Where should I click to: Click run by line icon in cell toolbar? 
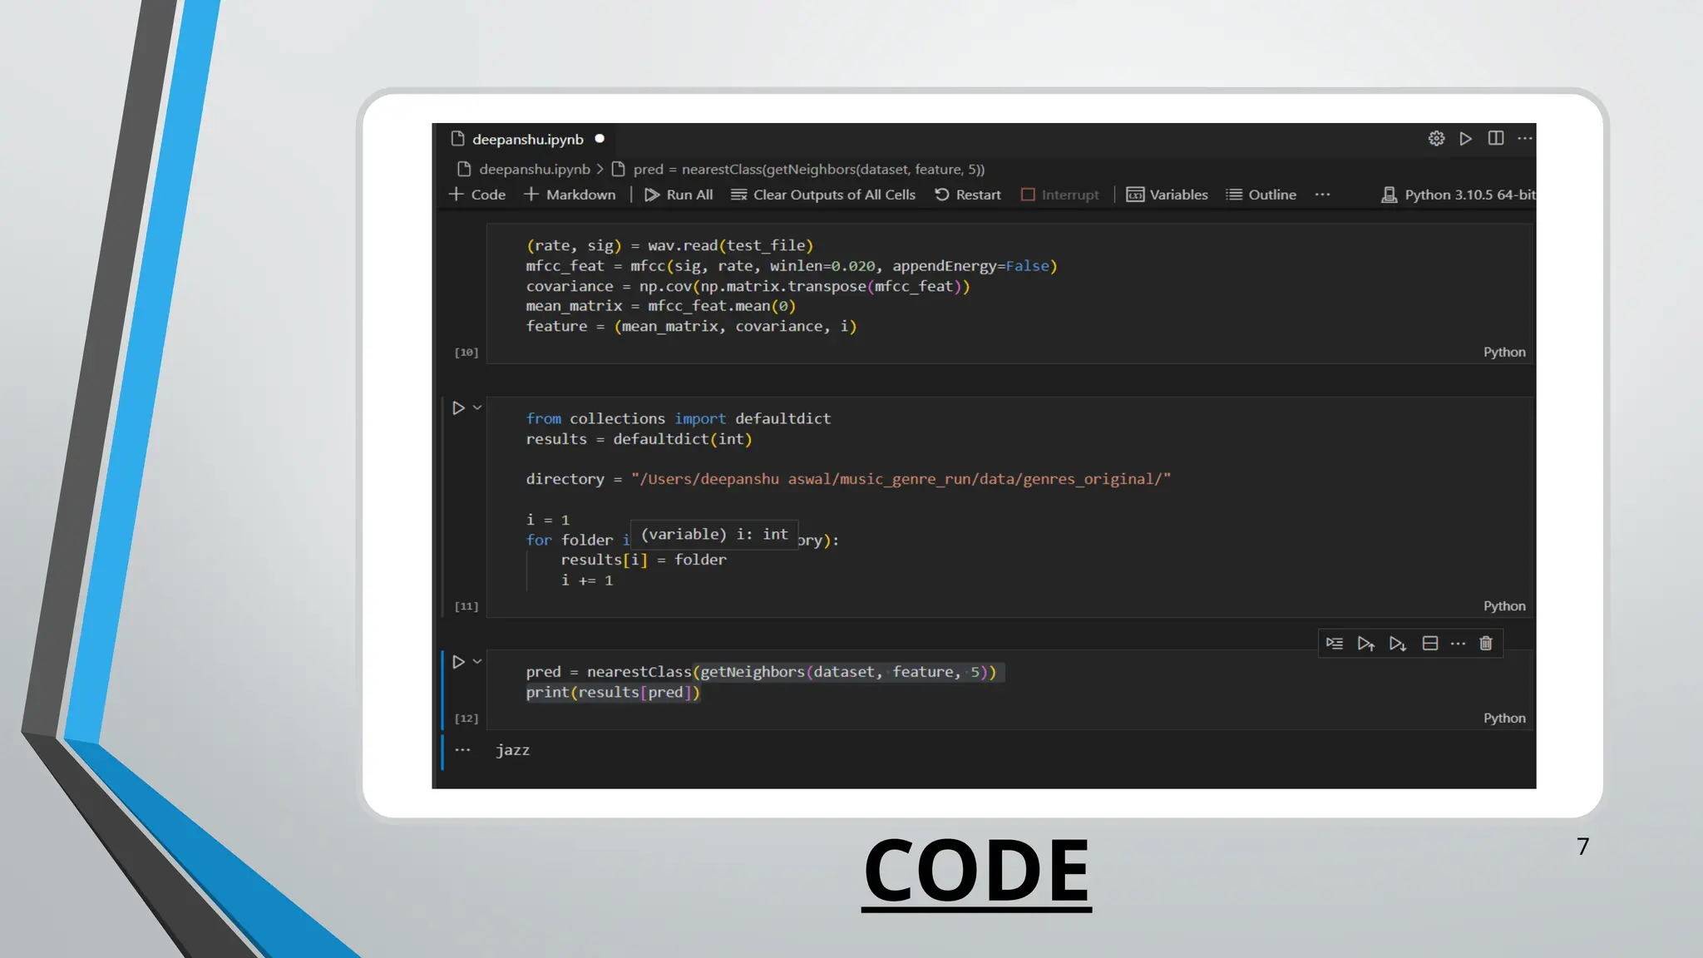tap(1335, 644)
